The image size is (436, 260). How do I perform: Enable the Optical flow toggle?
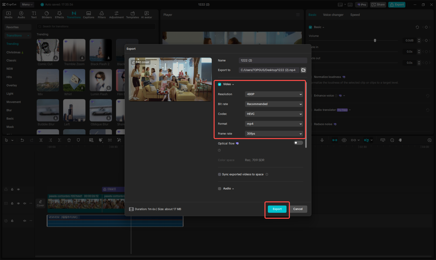tap(298, 143)
